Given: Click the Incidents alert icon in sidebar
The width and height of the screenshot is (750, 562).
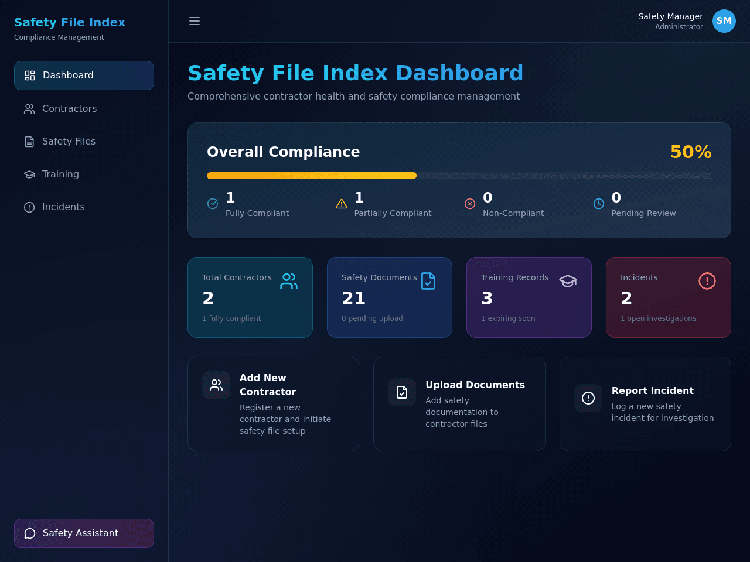Looking at the screenshot, I should (29, 207).
